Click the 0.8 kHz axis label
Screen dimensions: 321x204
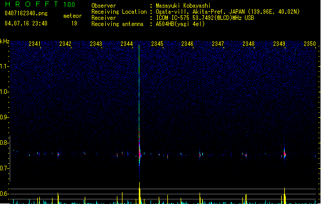4,143
